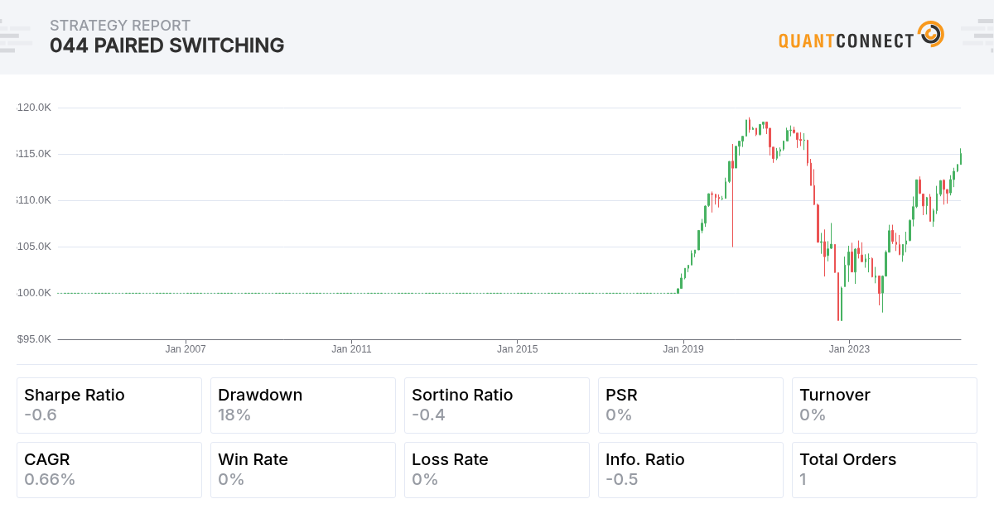The height and width of the screenshot is (523, 994).
Task: Click the Jan 2019 axis label
Action: tap(683, 349)
